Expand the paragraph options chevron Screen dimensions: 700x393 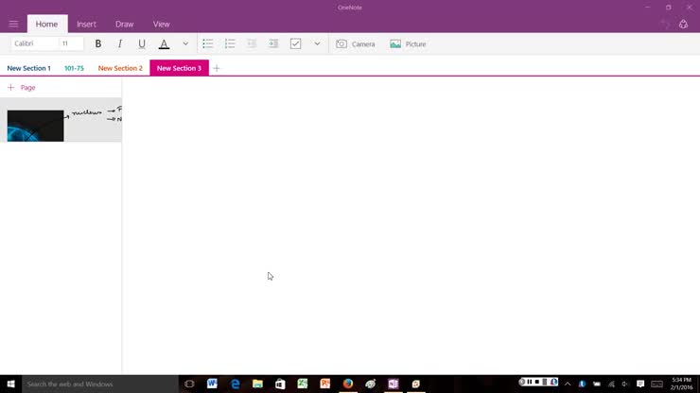pos(317,43)
